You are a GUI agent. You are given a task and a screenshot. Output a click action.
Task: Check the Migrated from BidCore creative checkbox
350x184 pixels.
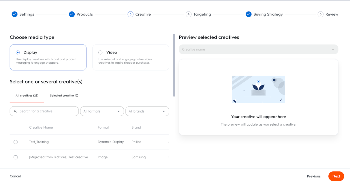(x=16, y=157)
